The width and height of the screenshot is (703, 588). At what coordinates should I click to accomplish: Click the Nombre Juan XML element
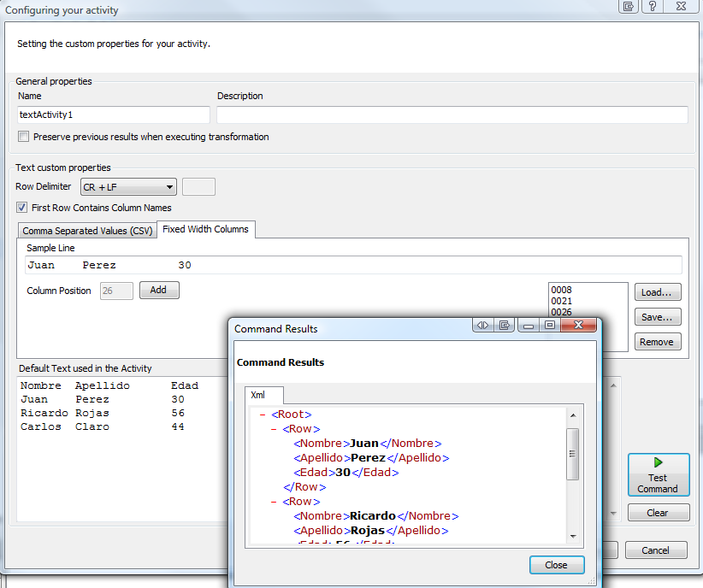coord(368,444)
